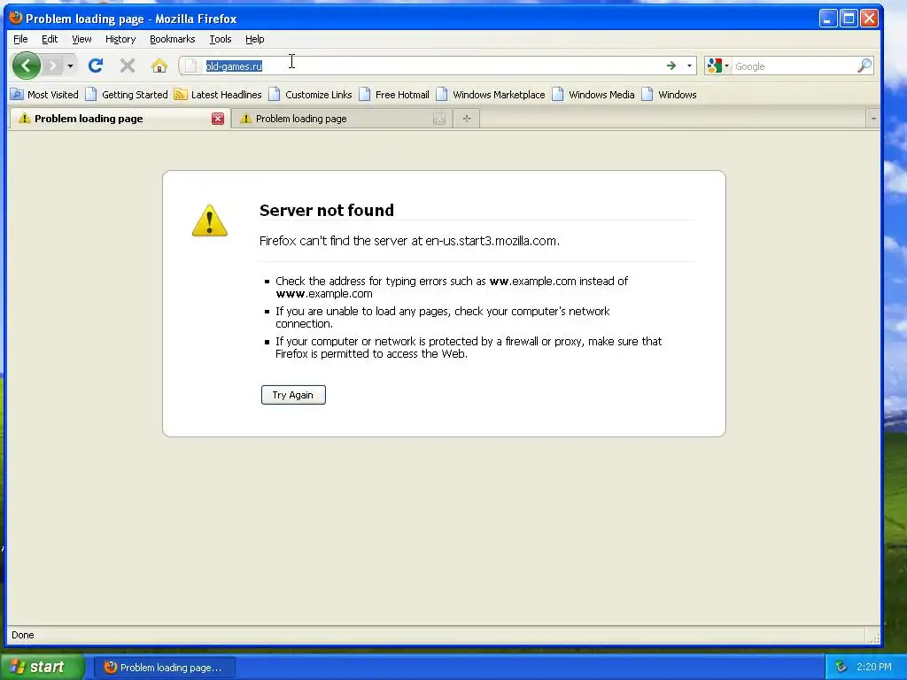Image resolution: width=907 pixels, height=680 pixels.
Task: Click the search magnifying glass icon
Action: (864, 66)
